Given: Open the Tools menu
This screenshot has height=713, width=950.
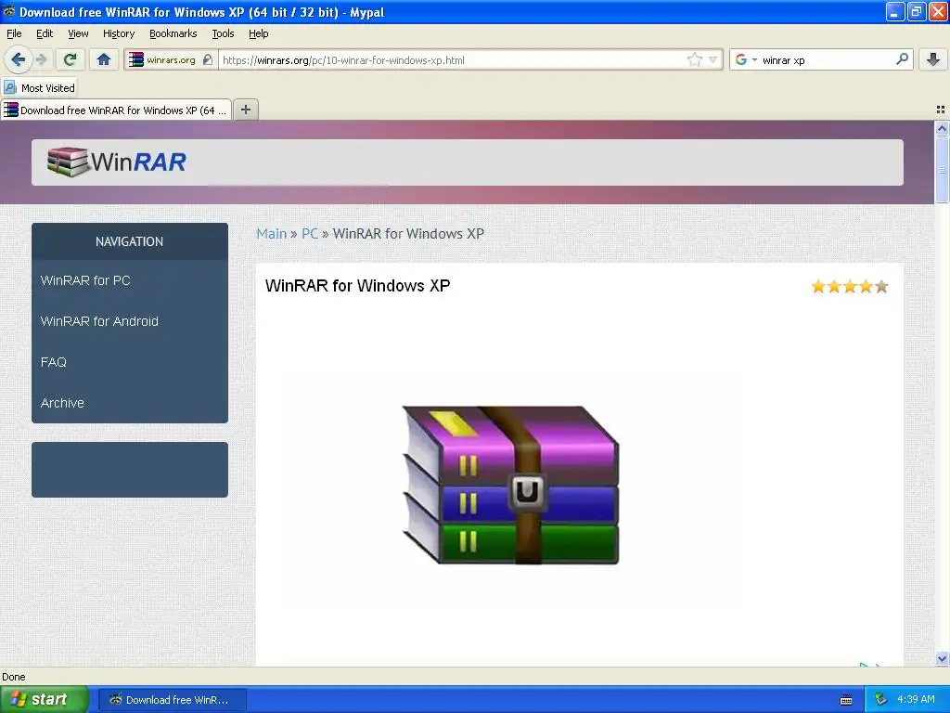Looking at the screenshot, I should pyautogui.click(x=223, y=34).
